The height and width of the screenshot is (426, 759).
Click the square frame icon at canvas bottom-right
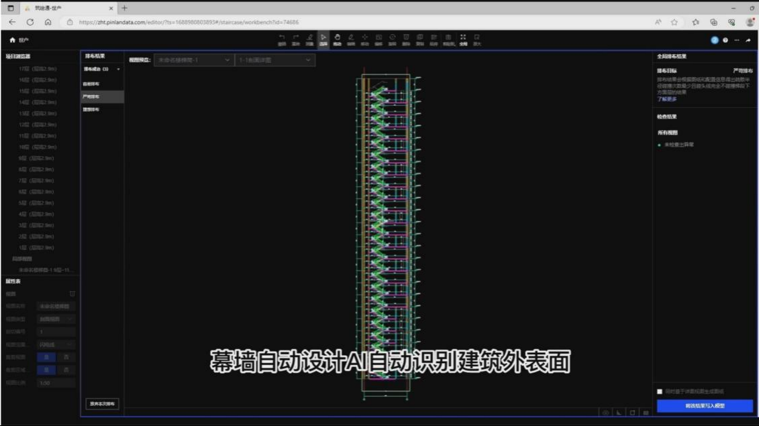click(632, 413)
